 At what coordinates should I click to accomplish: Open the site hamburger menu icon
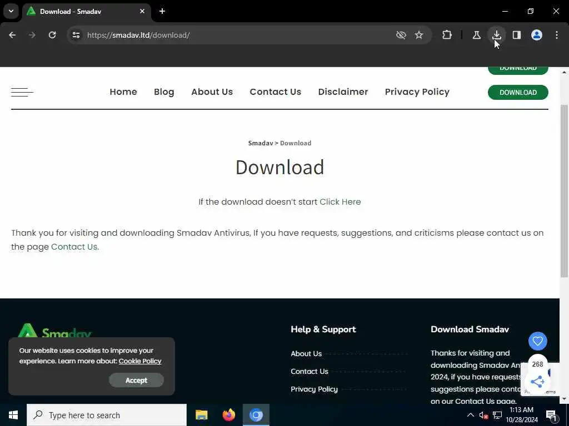point(22,92)
